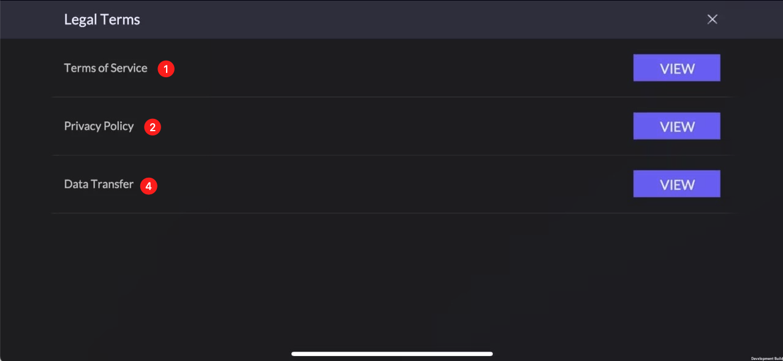Click the red badge numbered 1
Screen dimensions: 783x361
pos(166,69)
